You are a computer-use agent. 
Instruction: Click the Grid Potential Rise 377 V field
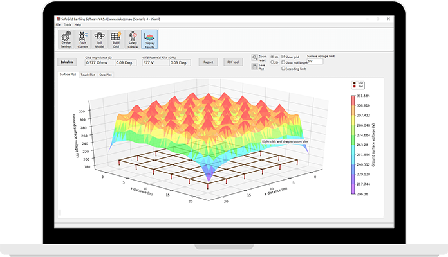pos(156,63)
